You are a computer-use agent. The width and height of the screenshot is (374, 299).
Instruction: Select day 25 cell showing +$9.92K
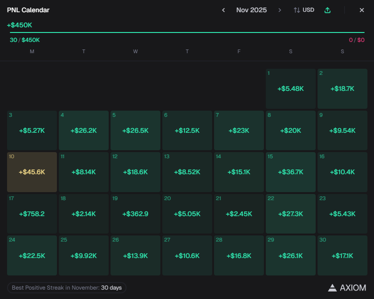(84, 256)
